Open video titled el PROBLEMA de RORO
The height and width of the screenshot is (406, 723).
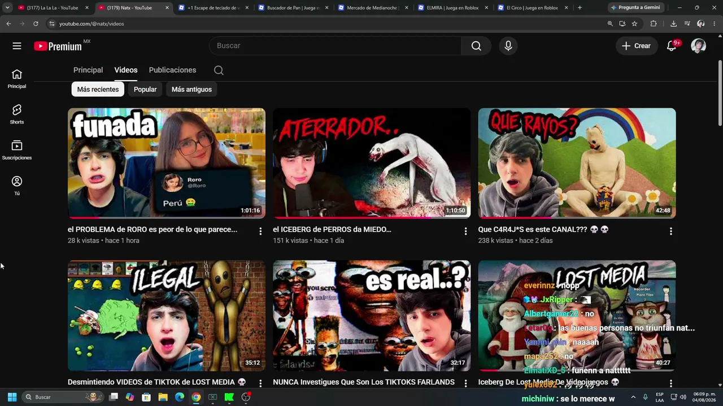coord(153,230)
